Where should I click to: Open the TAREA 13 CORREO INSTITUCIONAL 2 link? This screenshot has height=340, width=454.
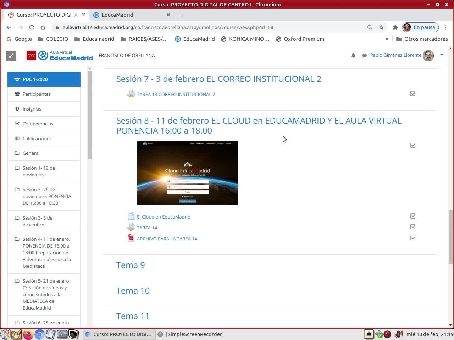176,94
